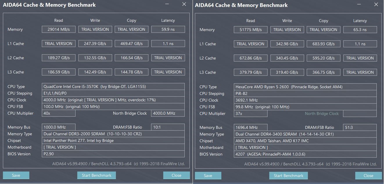
Task: Minimize the left AIDA64 benchmark window
Action: 167,4
